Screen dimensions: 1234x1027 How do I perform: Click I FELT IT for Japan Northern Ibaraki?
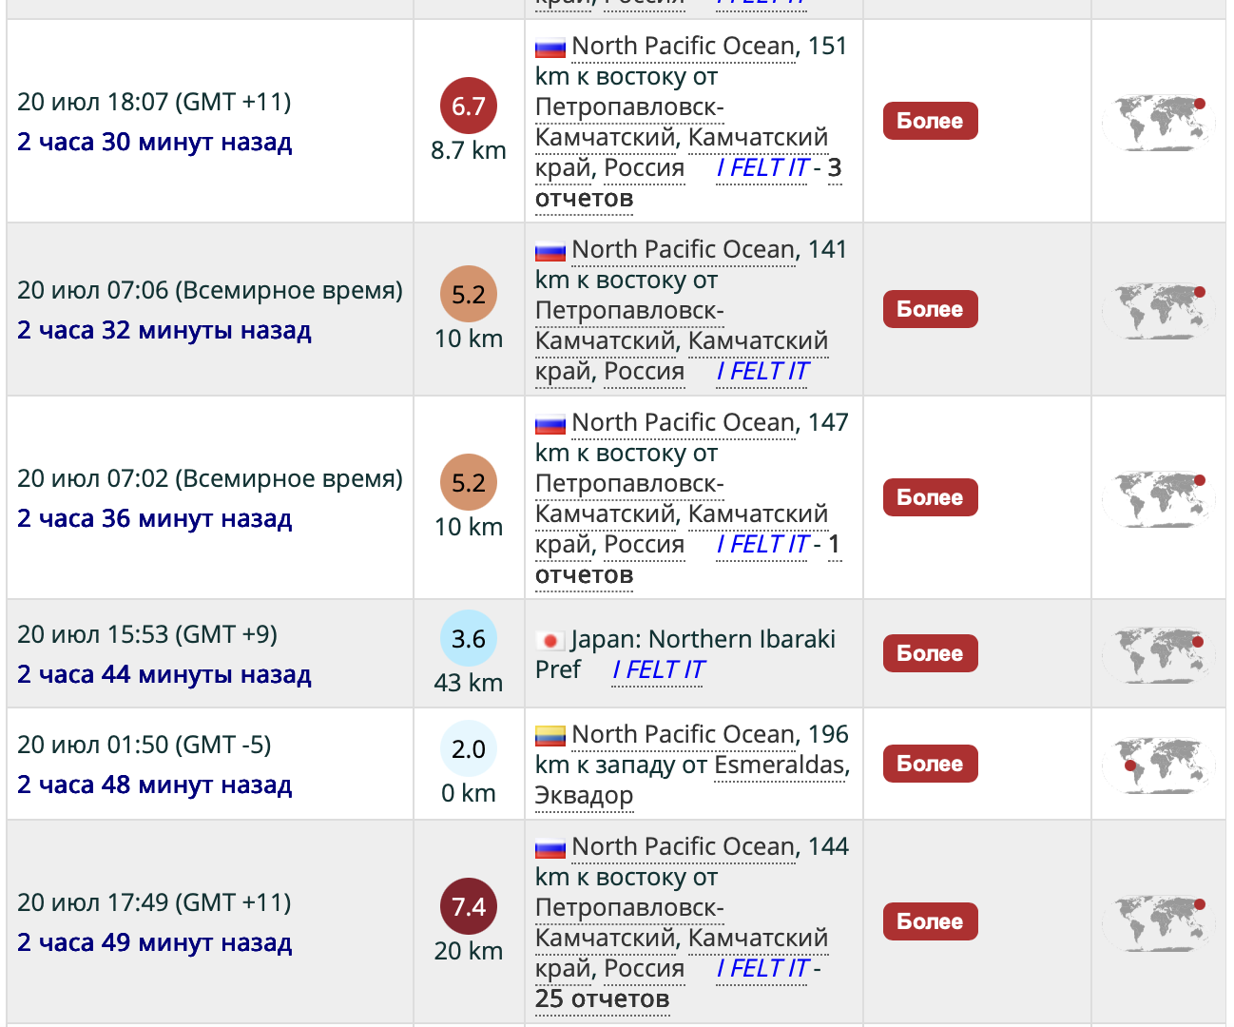[x=658, y=670]
